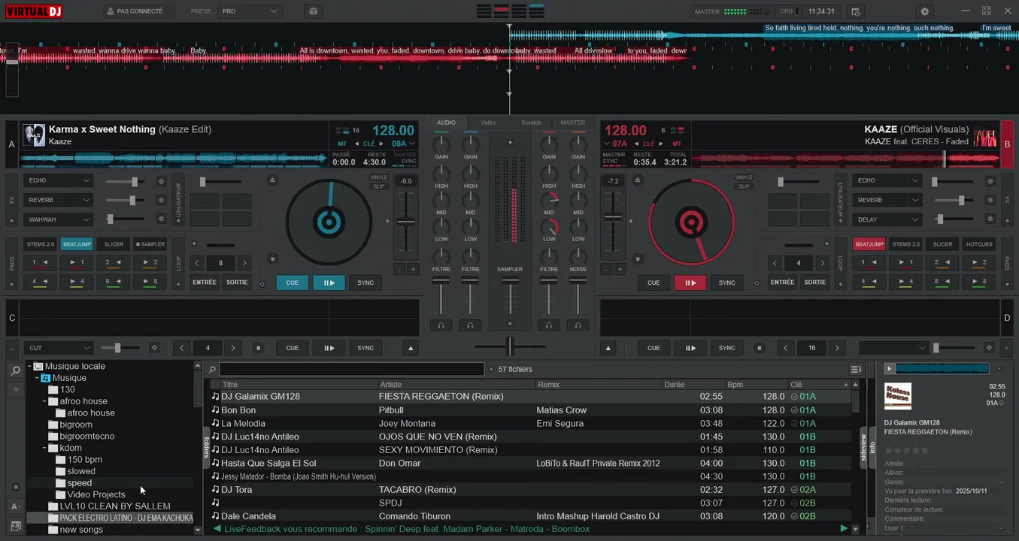This screenshot has width=1019, height=541.
Task: Skip the LiveFeedback recommendation with green arrow
Action: click(844, 529)
